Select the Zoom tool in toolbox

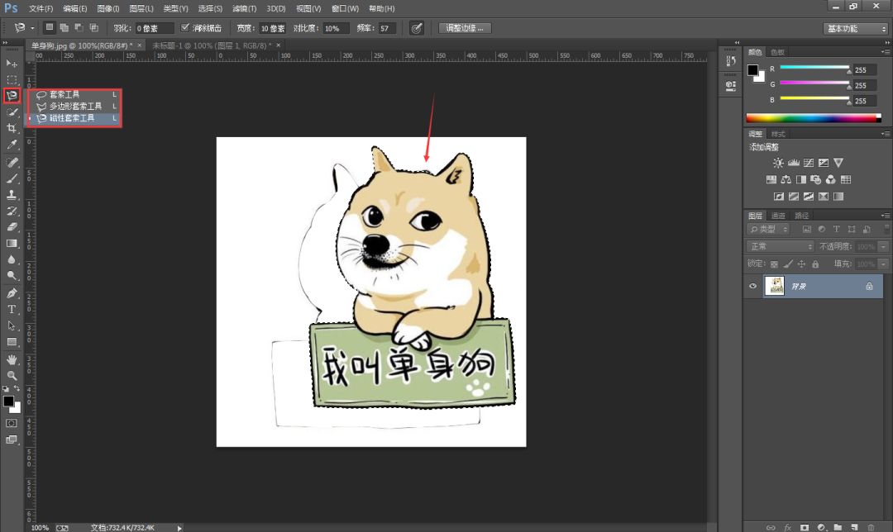[x=12, y=376]
